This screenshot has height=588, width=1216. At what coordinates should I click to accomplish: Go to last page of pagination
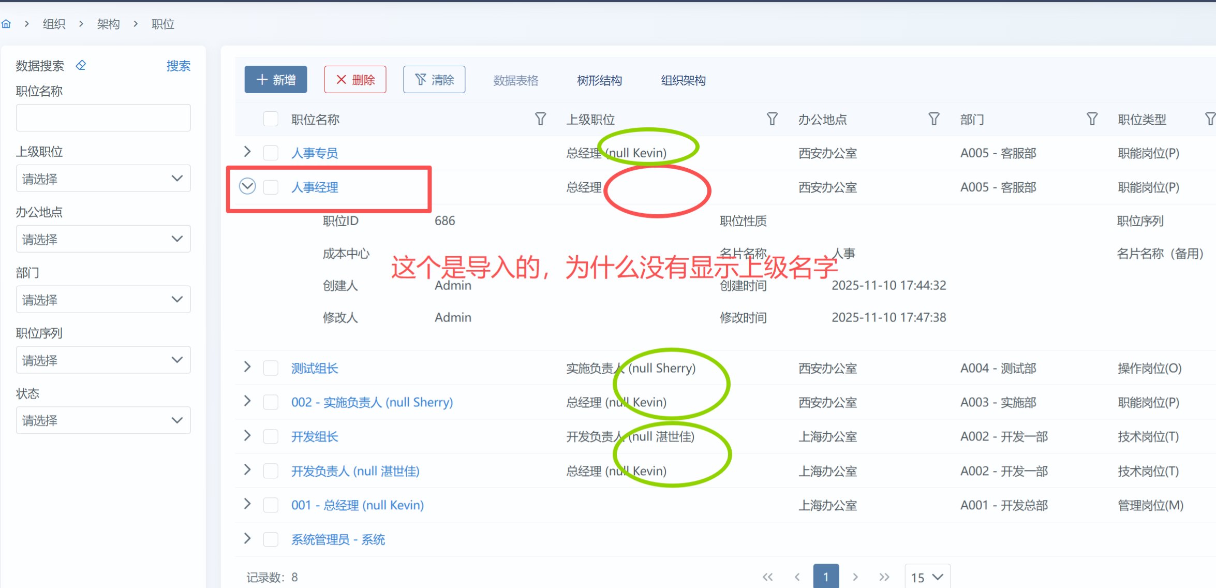pos(884,577)
